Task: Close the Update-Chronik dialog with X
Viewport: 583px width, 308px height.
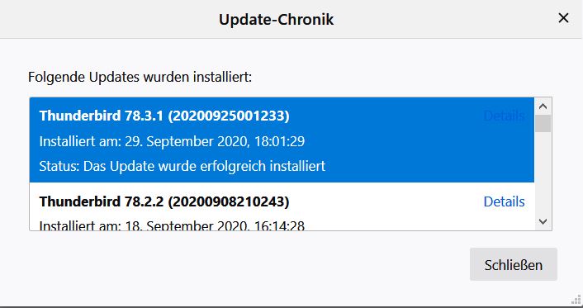Action: pyautogui.click(x=563, y=18)
